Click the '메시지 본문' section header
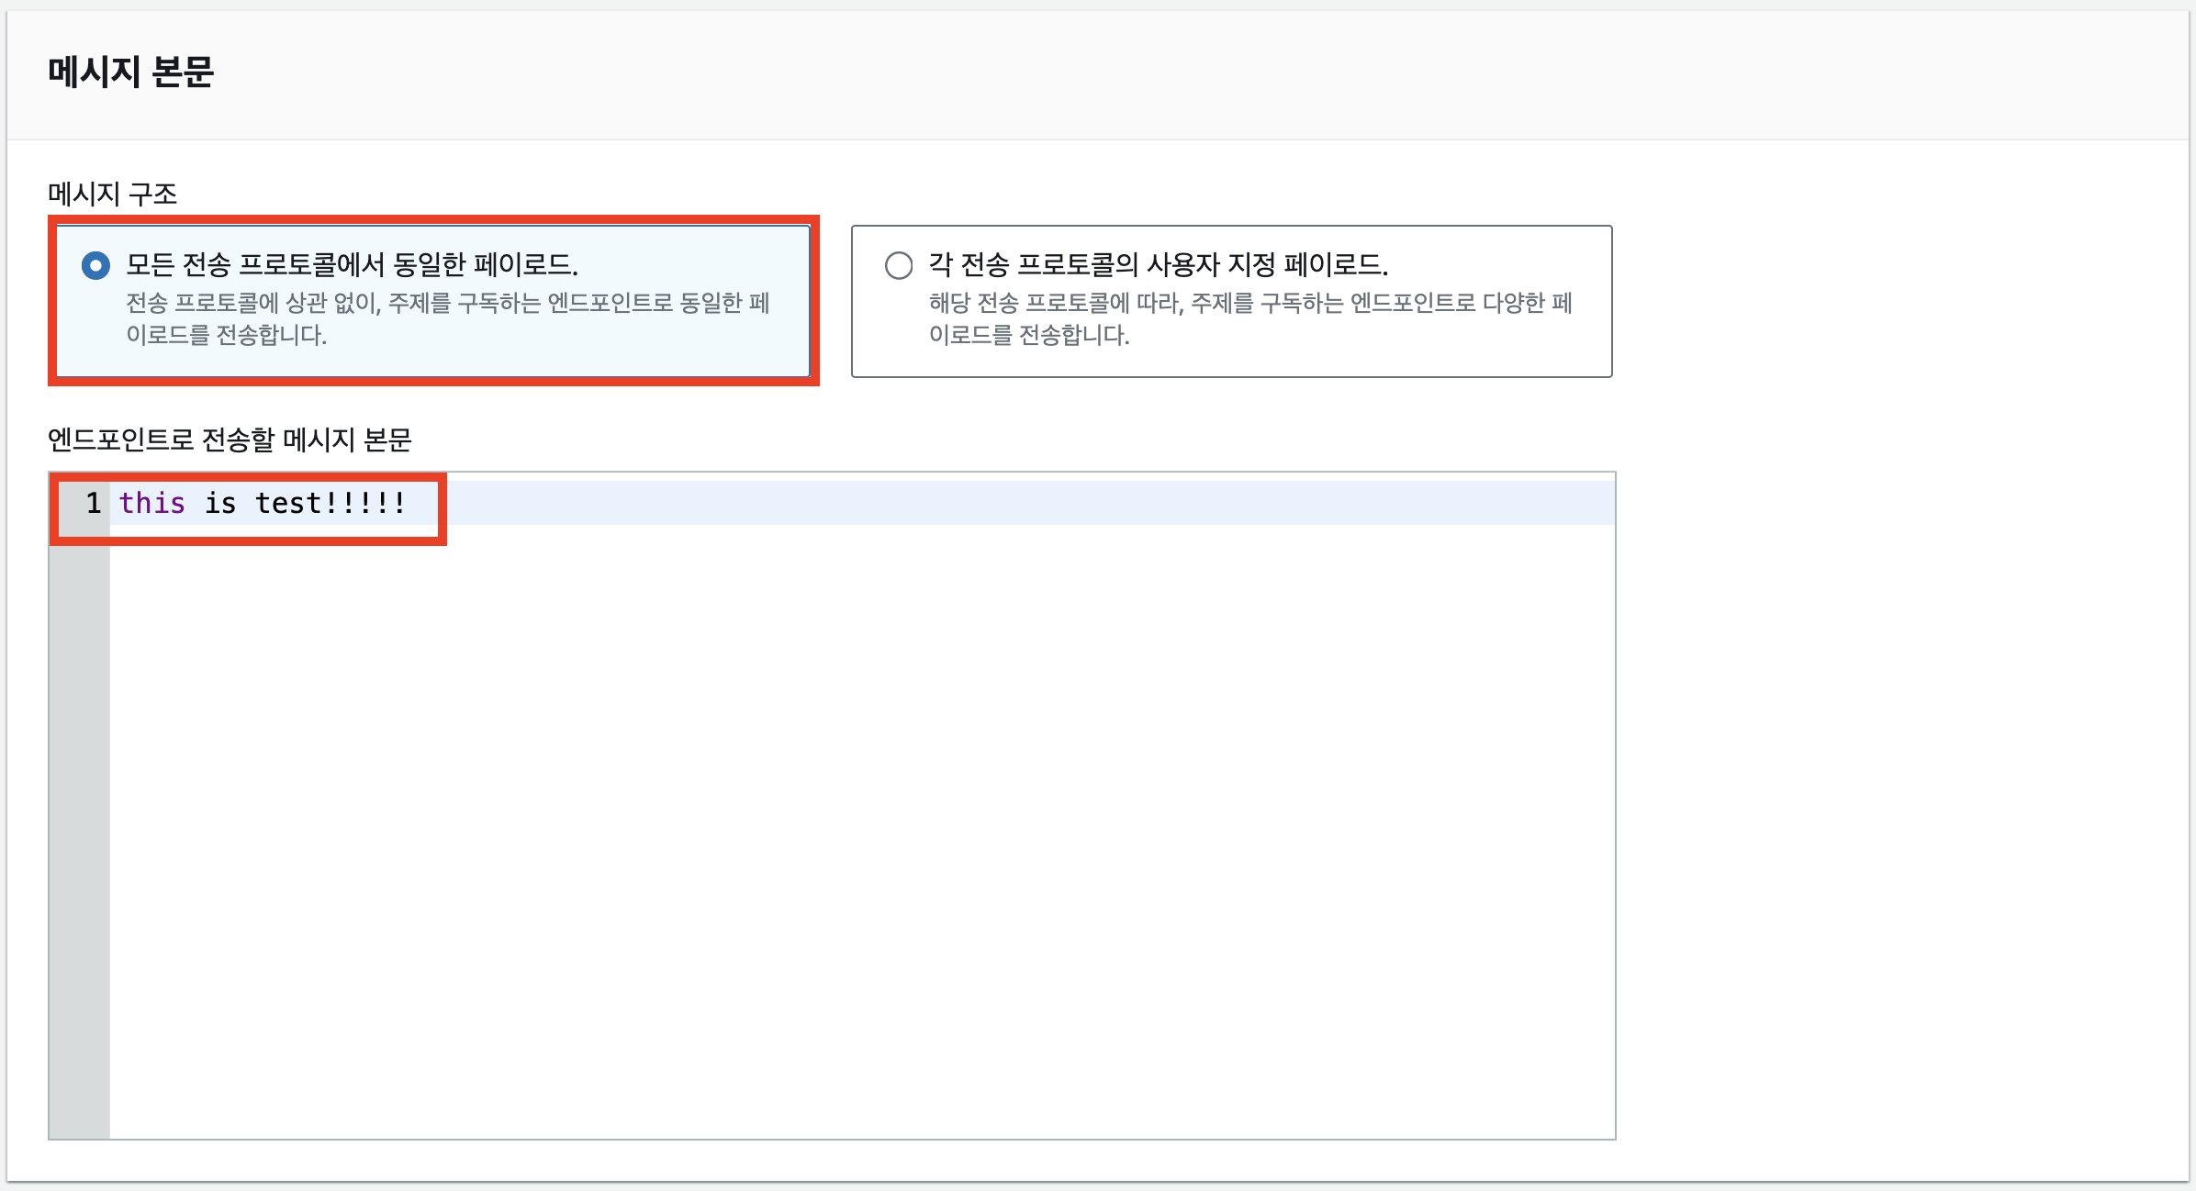The image size is (2196, 1191). point(130,72)
